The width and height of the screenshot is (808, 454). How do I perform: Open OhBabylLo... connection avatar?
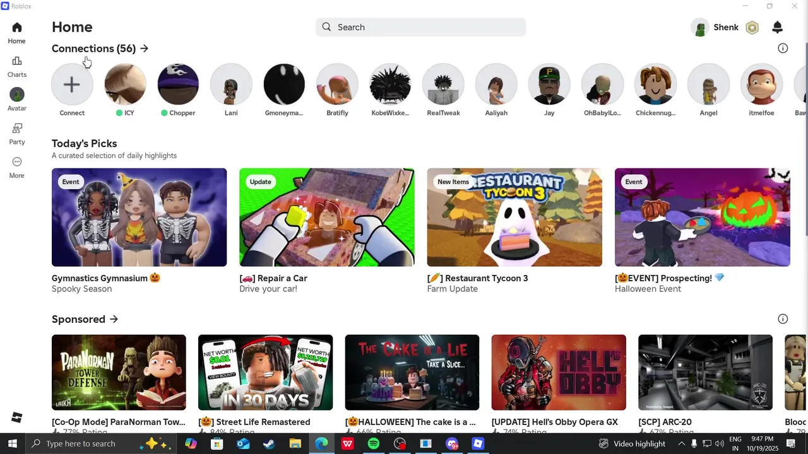click(602, 84)
